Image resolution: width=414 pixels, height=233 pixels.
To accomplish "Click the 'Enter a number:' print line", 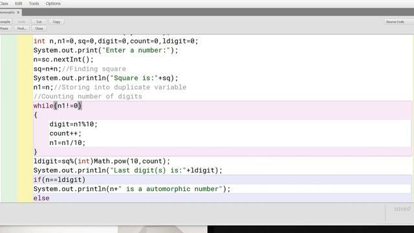I will click(105, 50).
